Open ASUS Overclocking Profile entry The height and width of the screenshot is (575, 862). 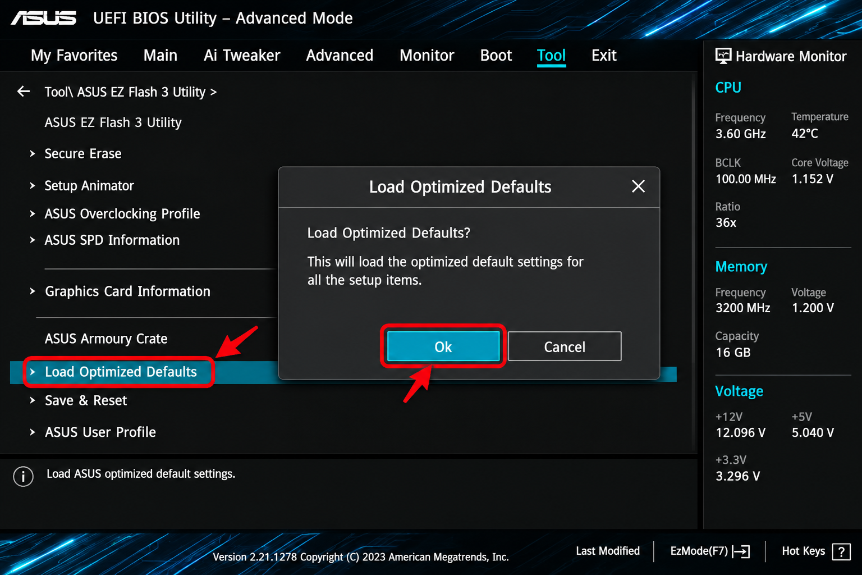122,214
